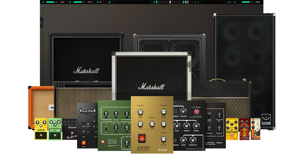The height and width of the screenshot is (164, 304).
Task: Click the Middle knob on JCM 800
Action: pyautogui.click(x=152, y=124)
